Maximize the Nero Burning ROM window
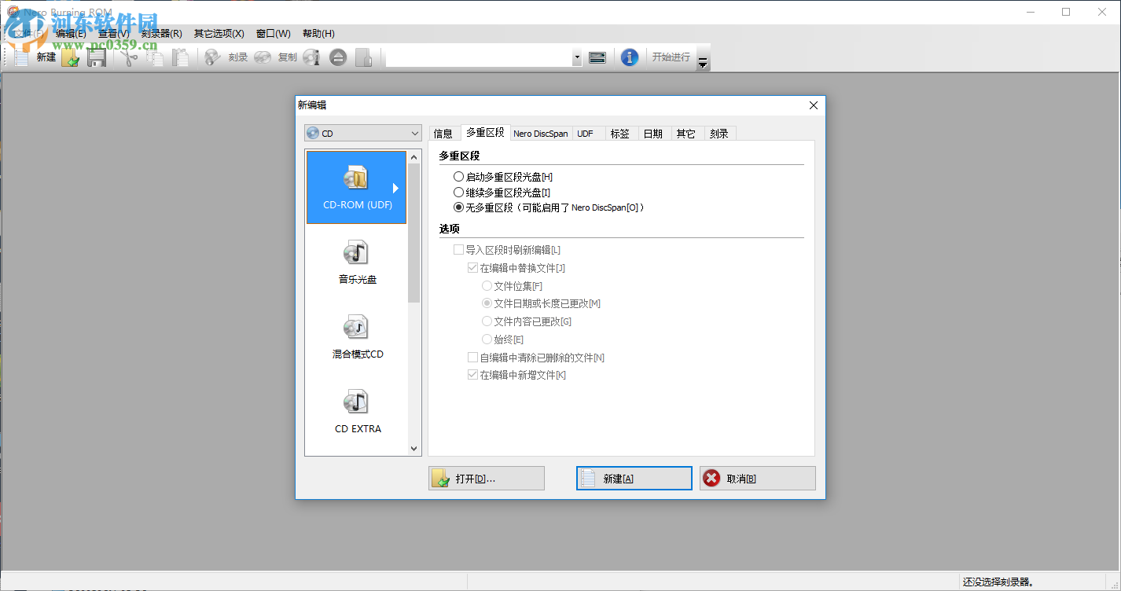The height and width of the screenshot is (591, 1121). point(1066,12)
